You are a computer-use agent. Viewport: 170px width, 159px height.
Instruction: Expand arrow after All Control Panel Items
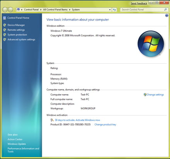(70, 10)
